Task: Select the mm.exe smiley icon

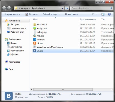Action: (35, 39)
